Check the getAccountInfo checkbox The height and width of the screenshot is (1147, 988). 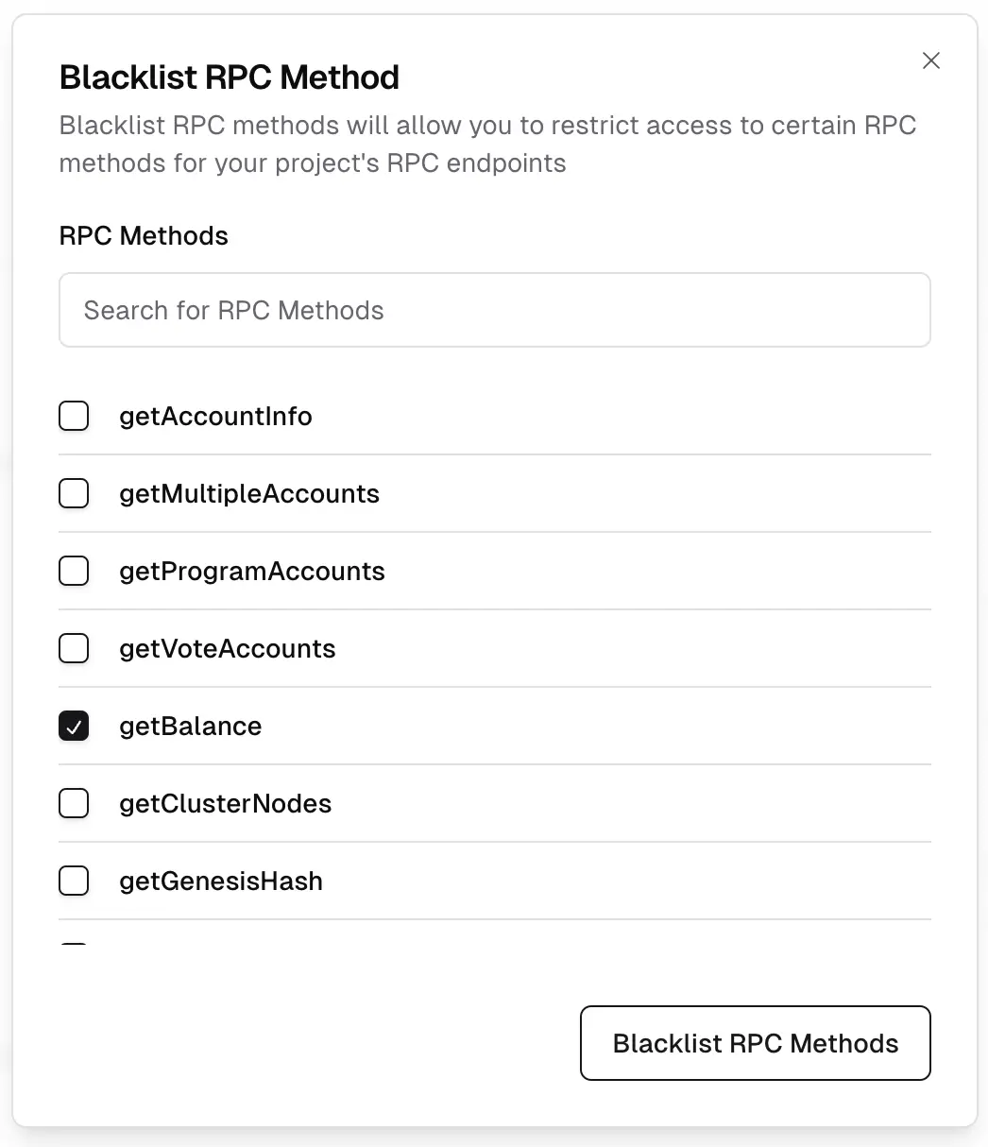click(x=74, y=416)
